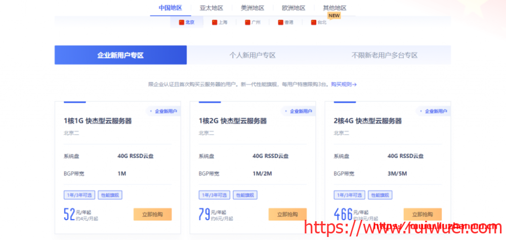Open the 2核4G 快杰型云服务器 card title
Image resolution: width=506 pixels, height=240 pixels.
coord(368,121)
